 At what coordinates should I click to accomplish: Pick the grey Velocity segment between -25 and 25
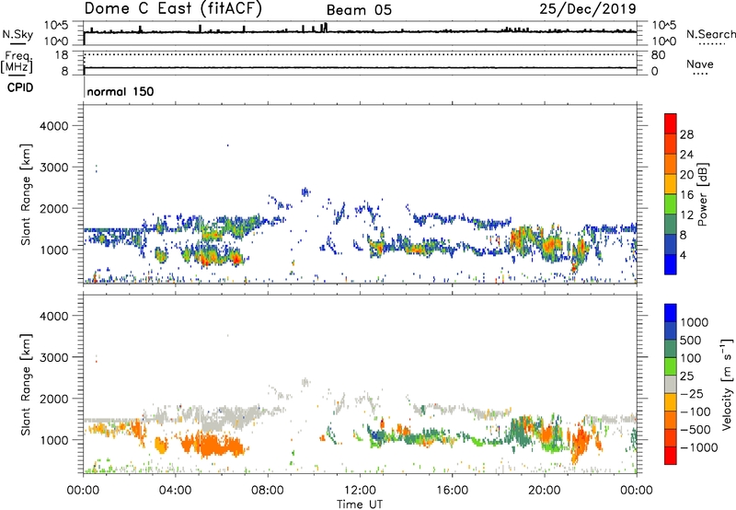pyautogui.click(x=671, y=384)
